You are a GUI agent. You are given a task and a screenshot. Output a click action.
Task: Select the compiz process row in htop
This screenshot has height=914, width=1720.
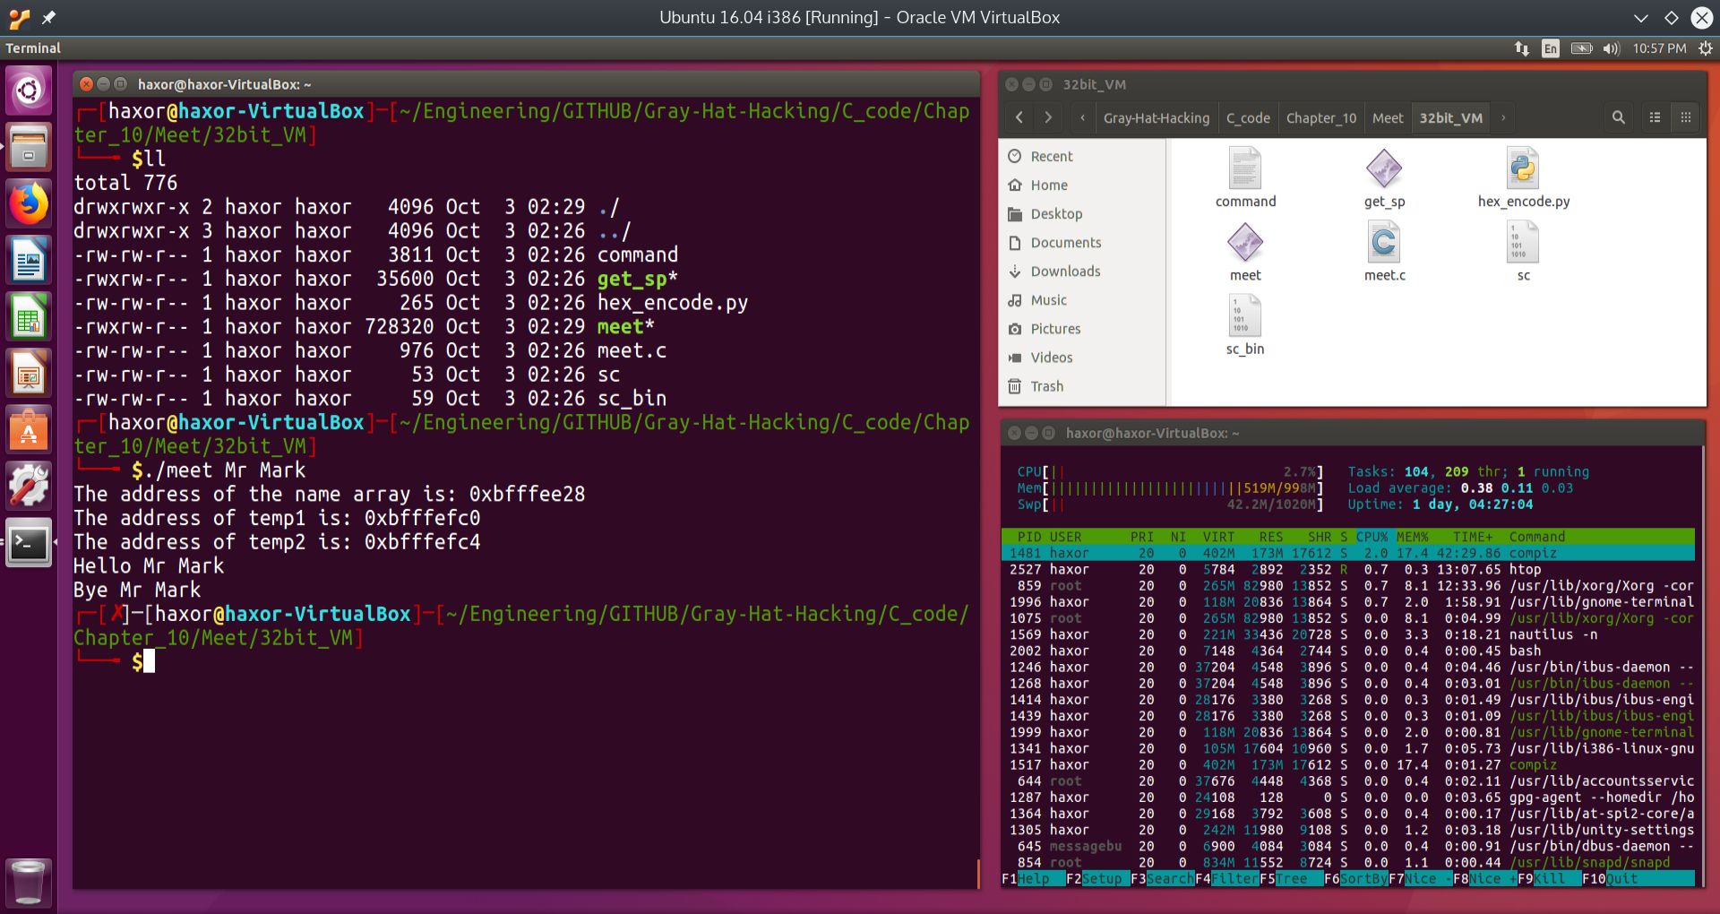coord(1347,553)
